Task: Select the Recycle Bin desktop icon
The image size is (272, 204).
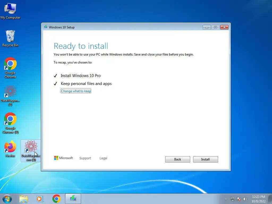Action: [x=10, y=39]
